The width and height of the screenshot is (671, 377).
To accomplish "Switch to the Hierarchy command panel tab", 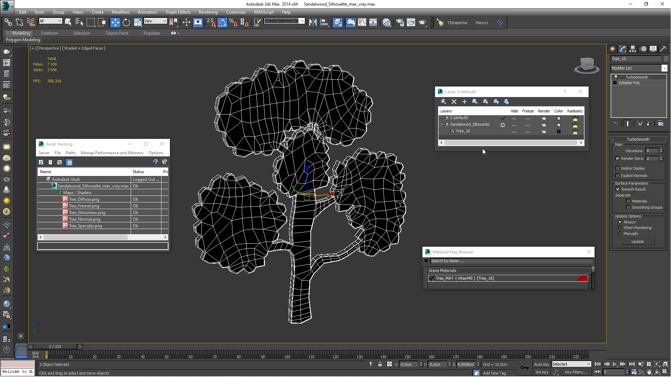I will (x=633, y=49).
